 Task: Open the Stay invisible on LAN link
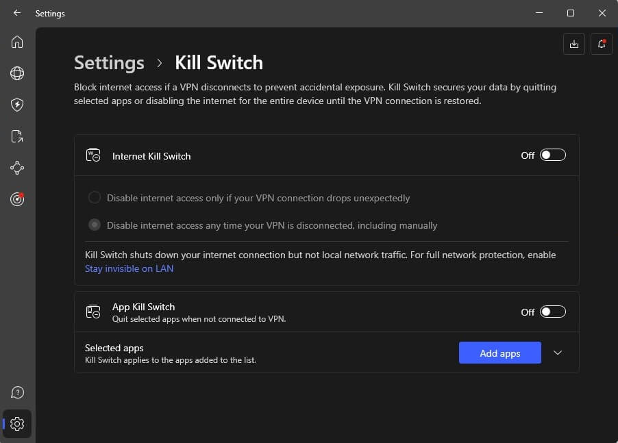click(x=129, y=268)
